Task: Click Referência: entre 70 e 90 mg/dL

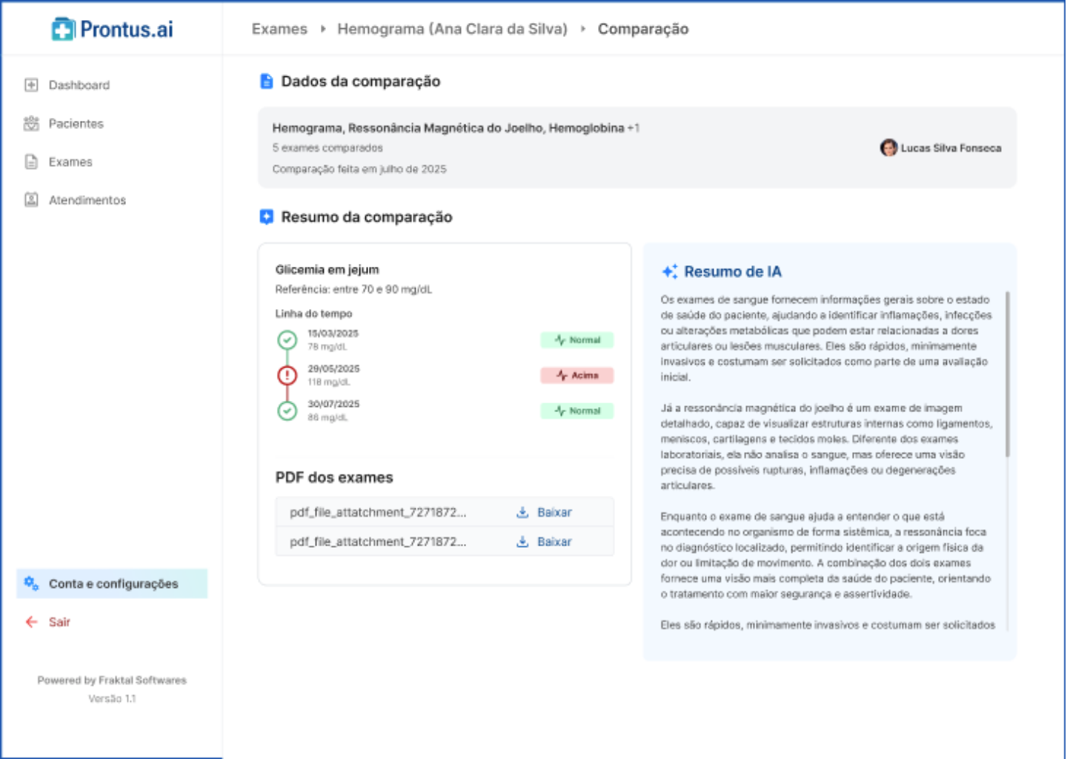Action: pyautogui.click(x=353, y=290)
